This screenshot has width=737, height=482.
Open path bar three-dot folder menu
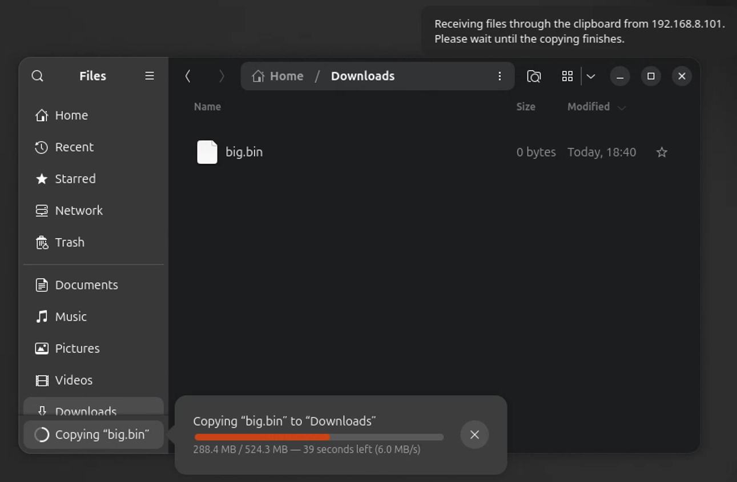click(x=500, y=76)
